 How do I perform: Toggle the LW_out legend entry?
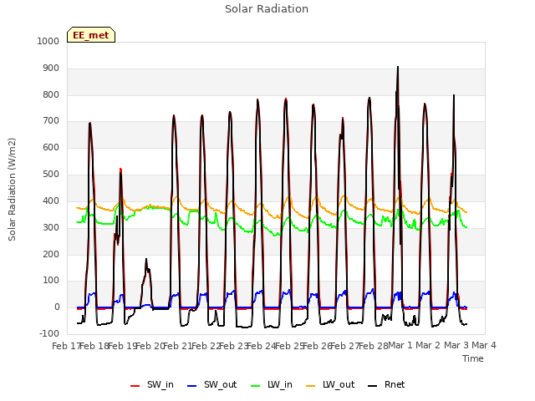tap(331, 384)
